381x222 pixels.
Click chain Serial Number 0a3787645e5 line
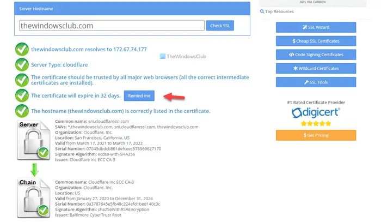[108, 204]
